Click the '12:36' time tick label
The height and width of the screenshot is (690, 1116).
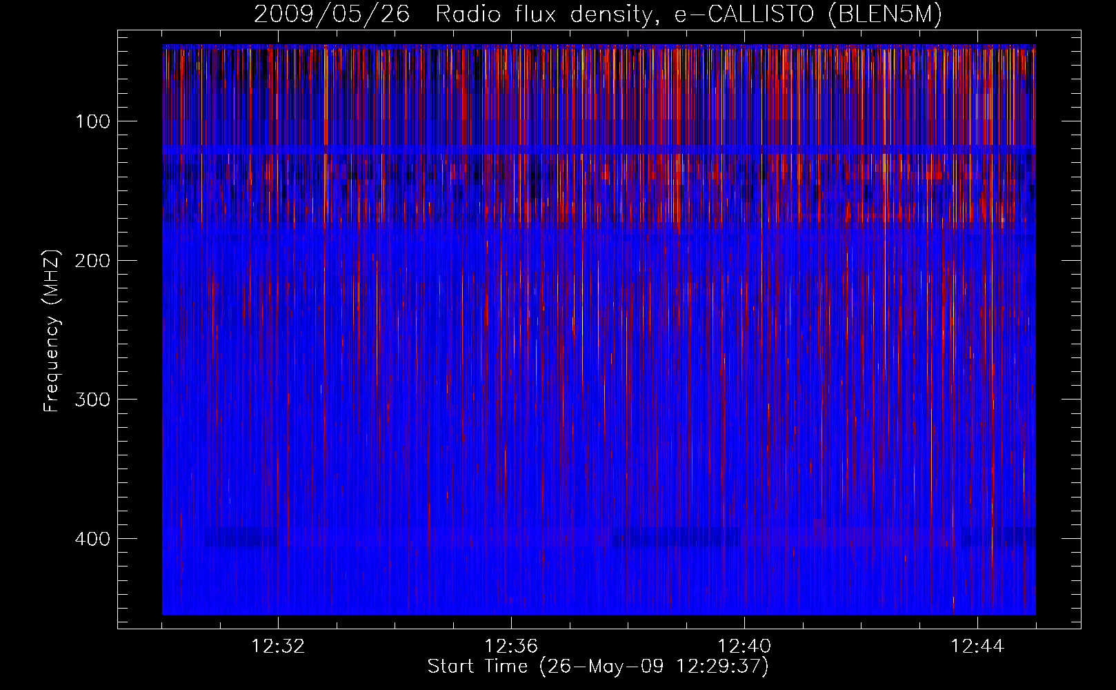pos(511,647)
